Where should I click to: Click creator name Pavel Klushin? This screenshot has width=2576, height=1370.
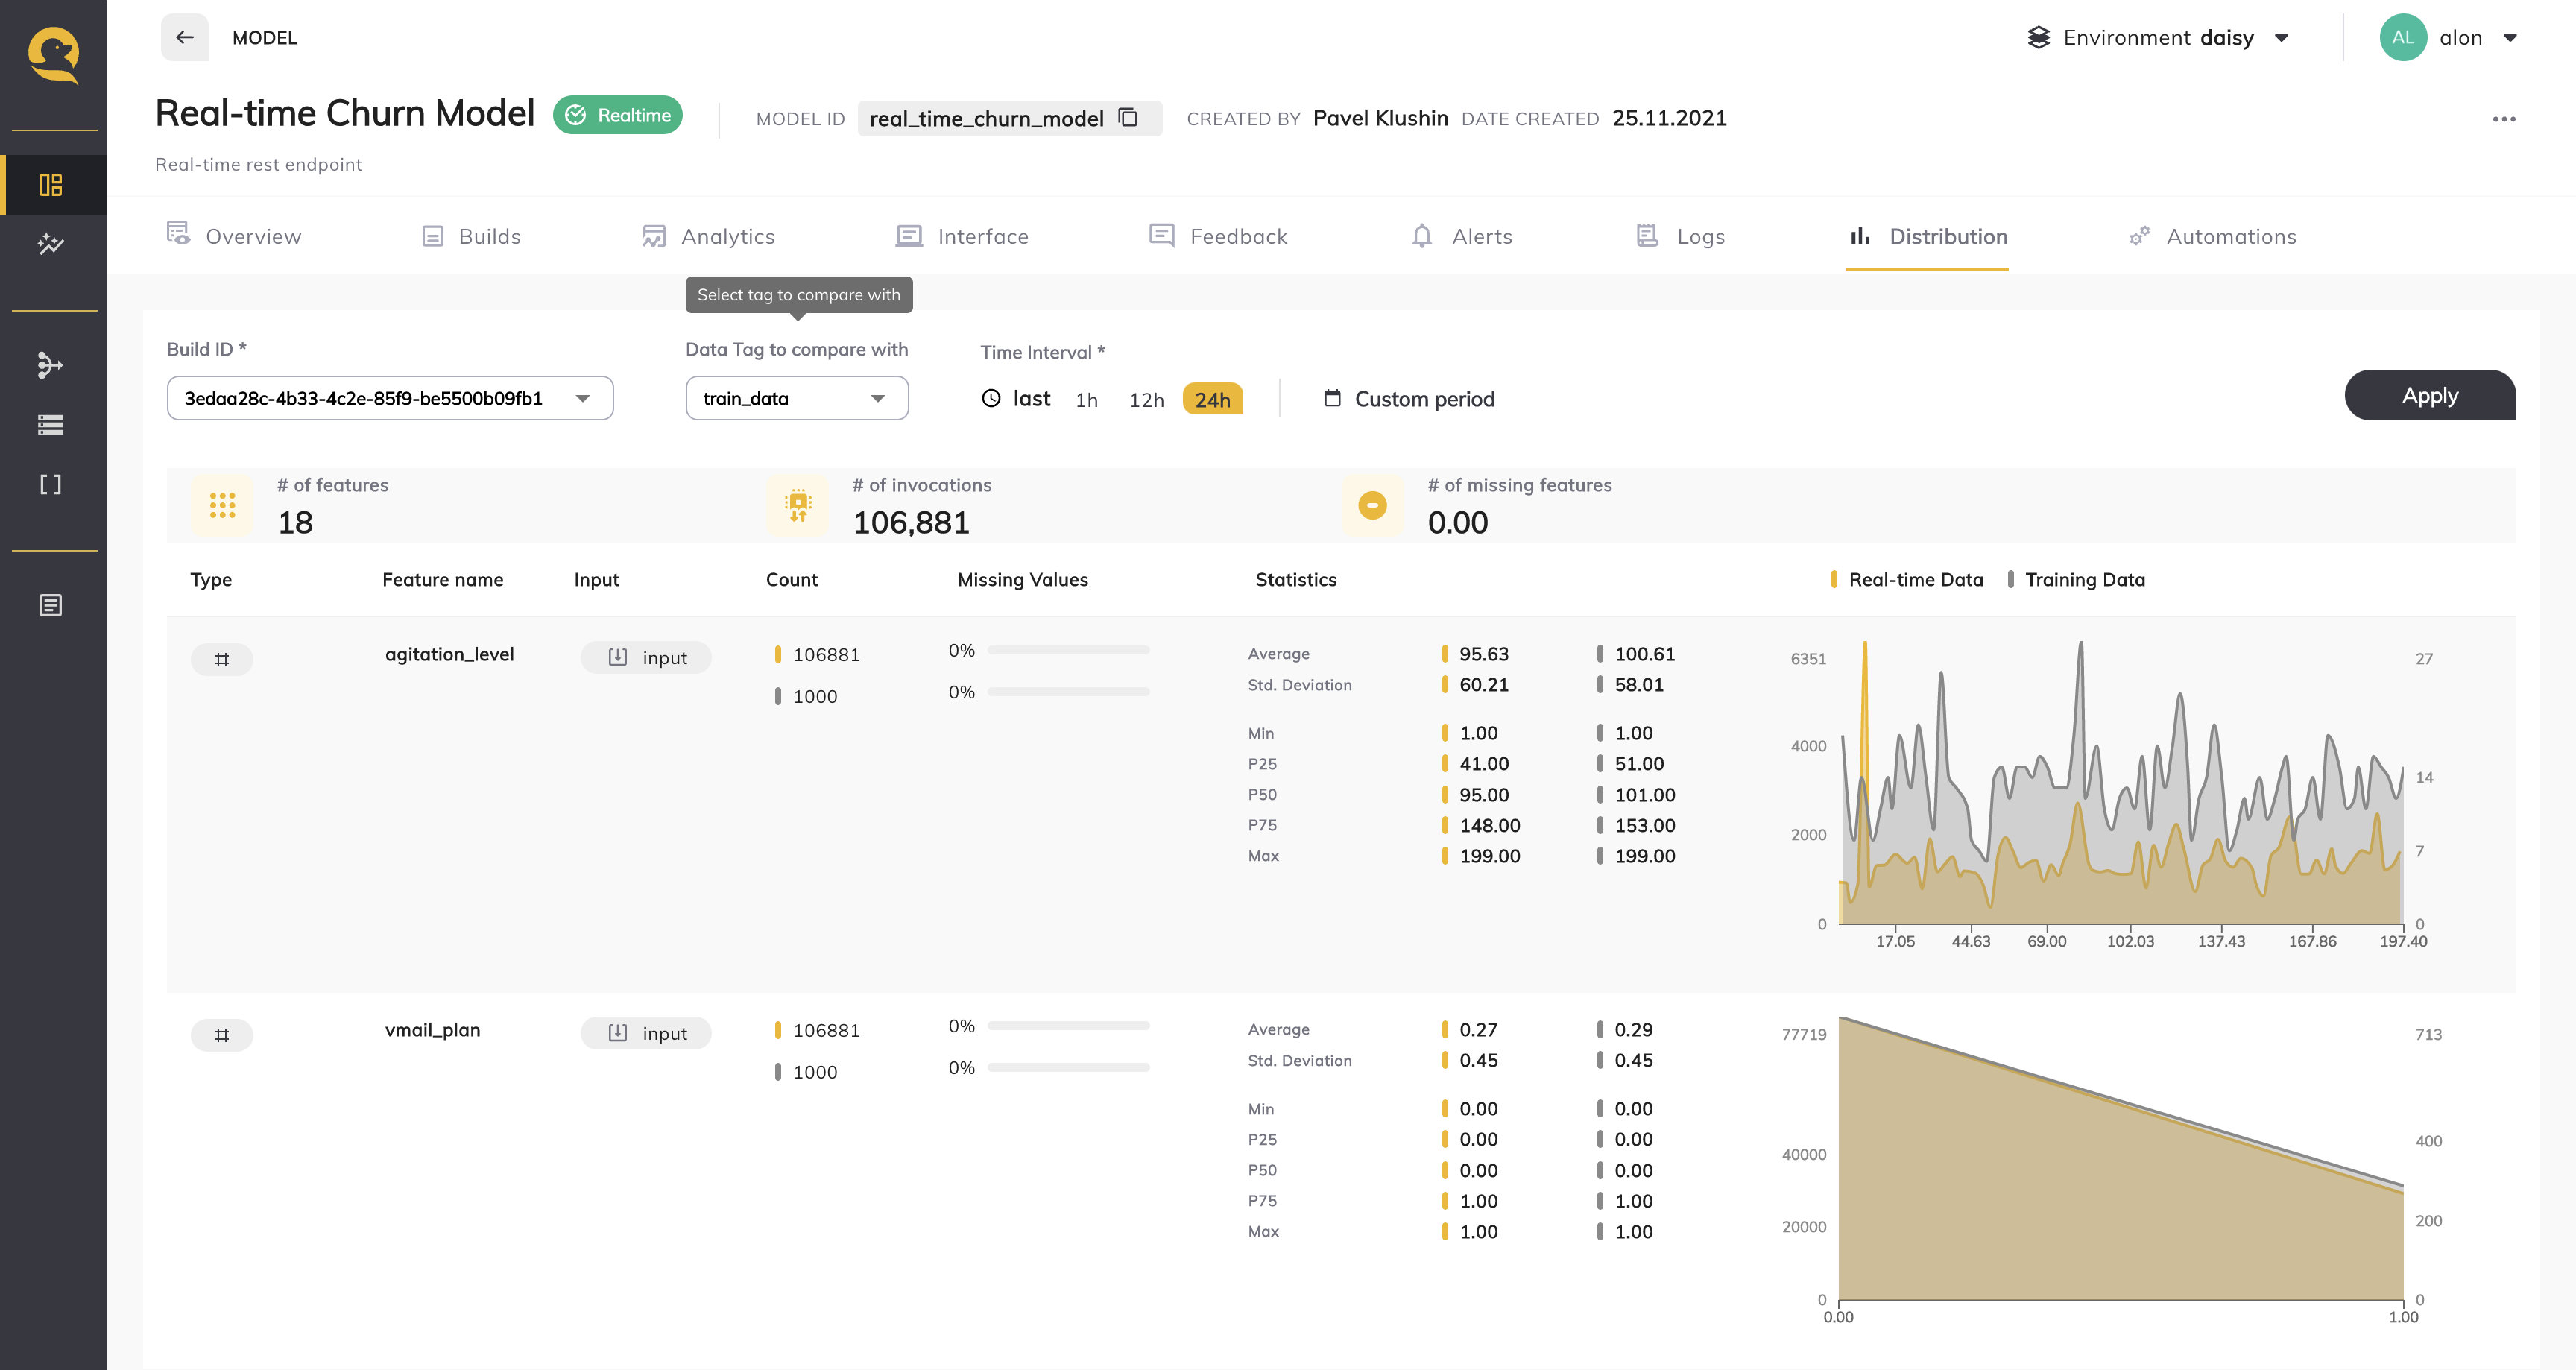1380,118
